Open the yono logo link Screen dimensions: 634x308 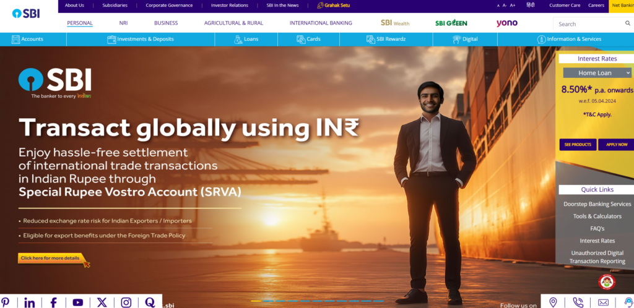coord(507,23)
